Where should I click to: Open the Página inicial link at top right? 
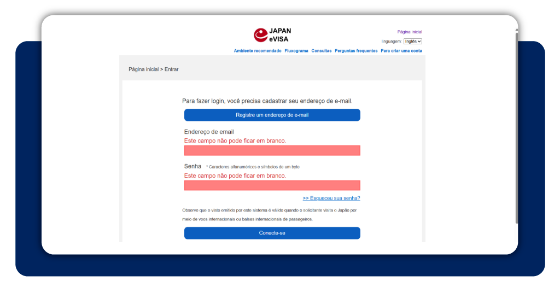(409, 32)
